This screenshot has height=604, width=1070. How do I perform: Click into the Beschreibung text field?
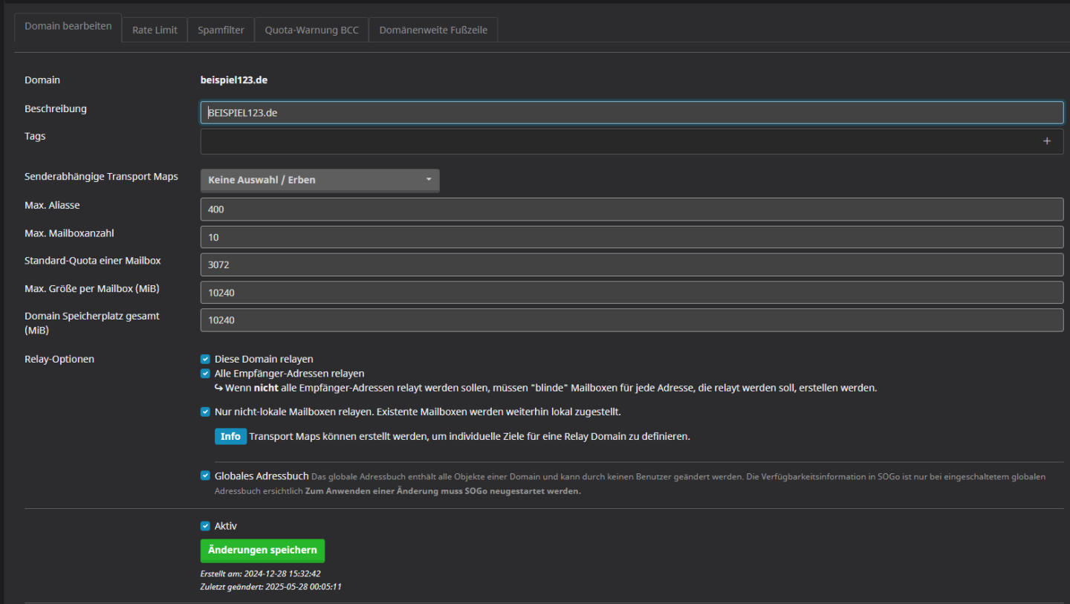[632, 113]
